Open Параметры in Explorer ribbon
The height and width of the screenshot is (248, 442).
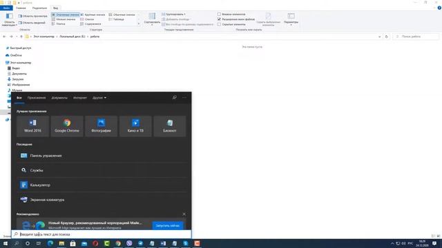point(291,19)
